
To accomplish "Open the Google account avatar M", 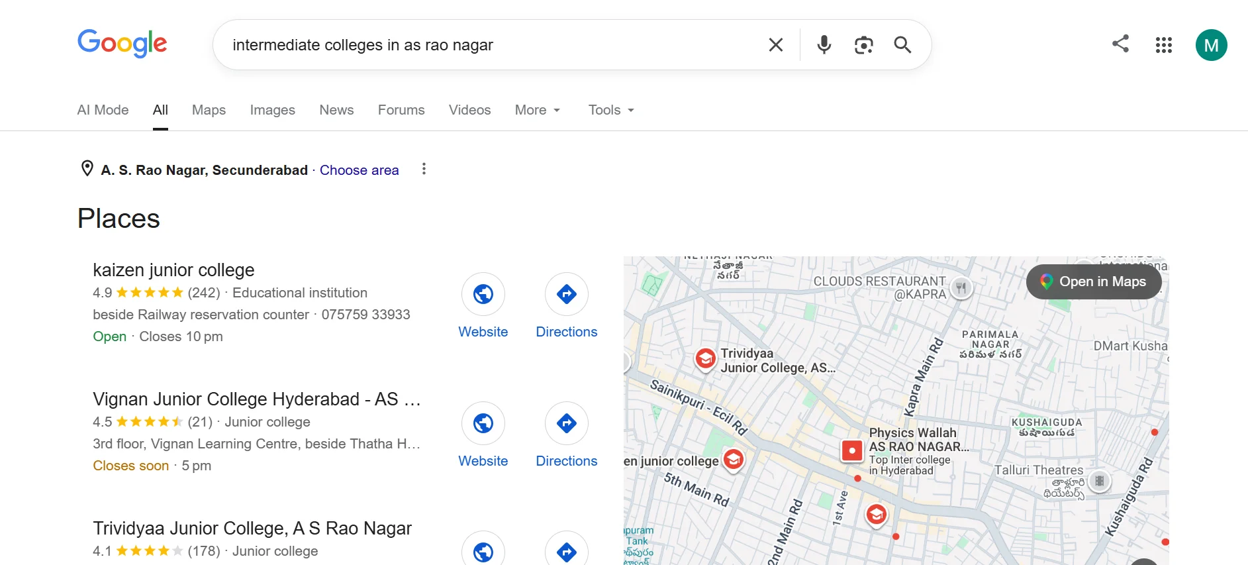I will [1212, 45].
